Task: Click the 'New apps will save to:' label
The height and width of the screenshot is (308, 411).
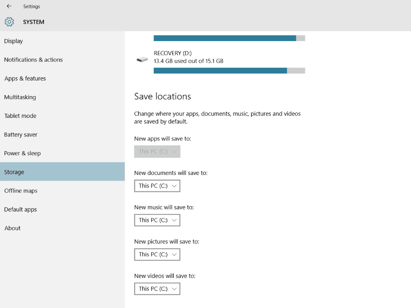Action: (x=163, y=139)
